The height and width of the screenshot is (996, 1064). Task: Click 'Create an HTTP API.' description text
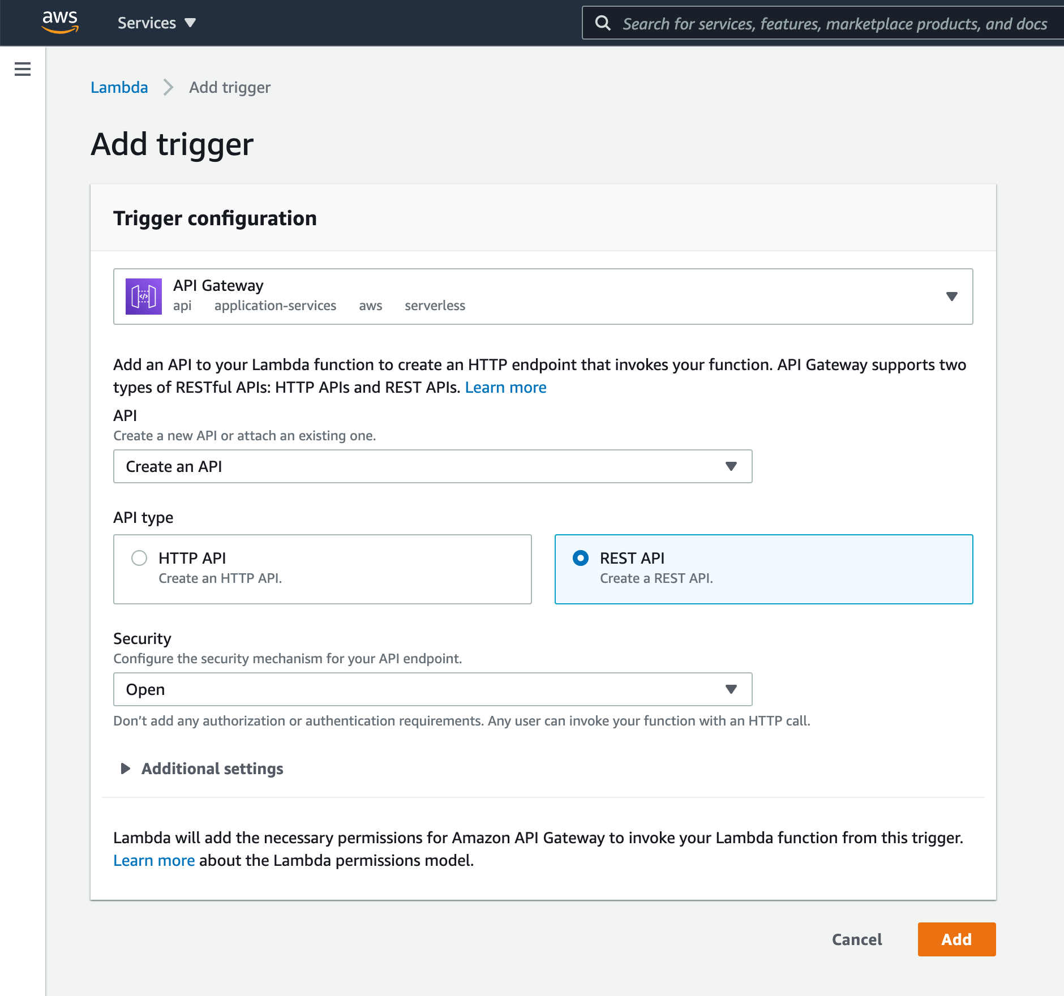[220, 578]
